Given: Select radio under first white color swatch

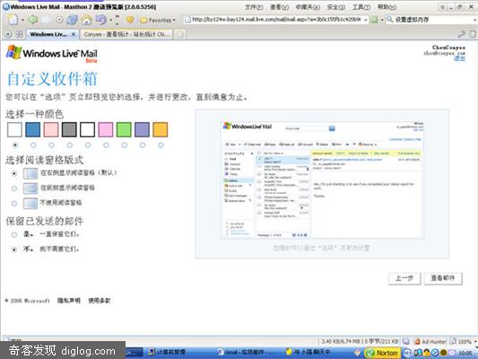Looking at the screenshot, I should 14,144.
